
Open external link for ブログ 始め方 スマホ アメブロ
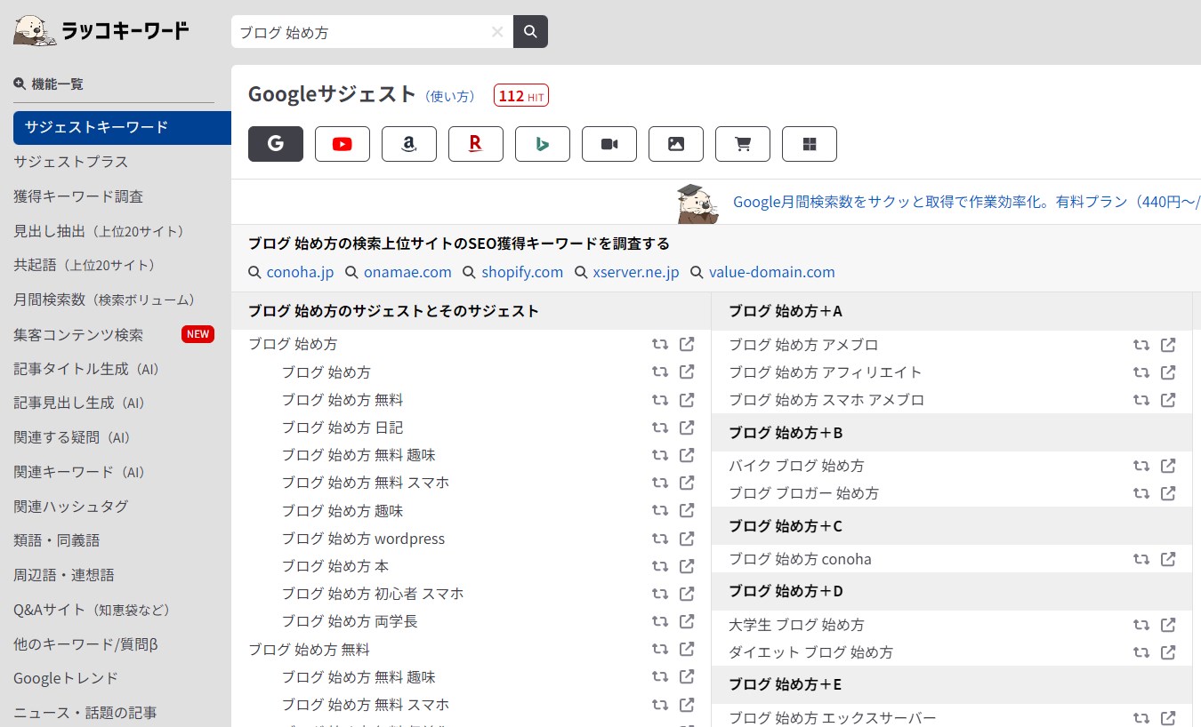pos(1168,399)
